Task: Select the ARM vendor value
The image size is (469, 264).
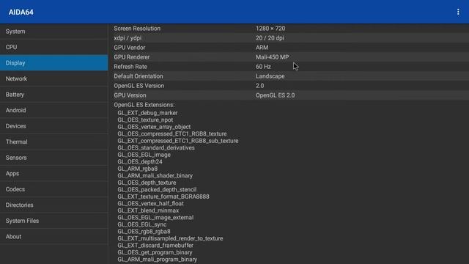Action: (x=262, y=48)
